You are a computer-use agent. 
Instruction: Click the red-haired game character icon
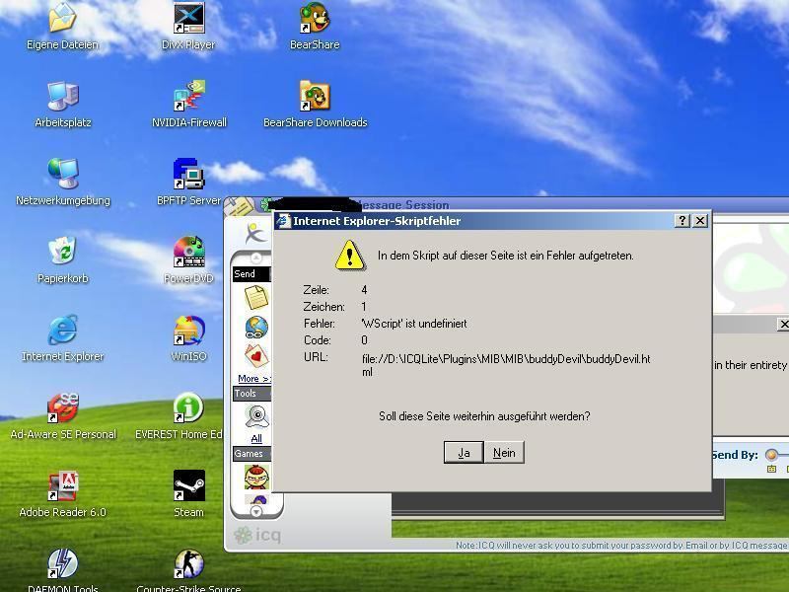point(256,477)
